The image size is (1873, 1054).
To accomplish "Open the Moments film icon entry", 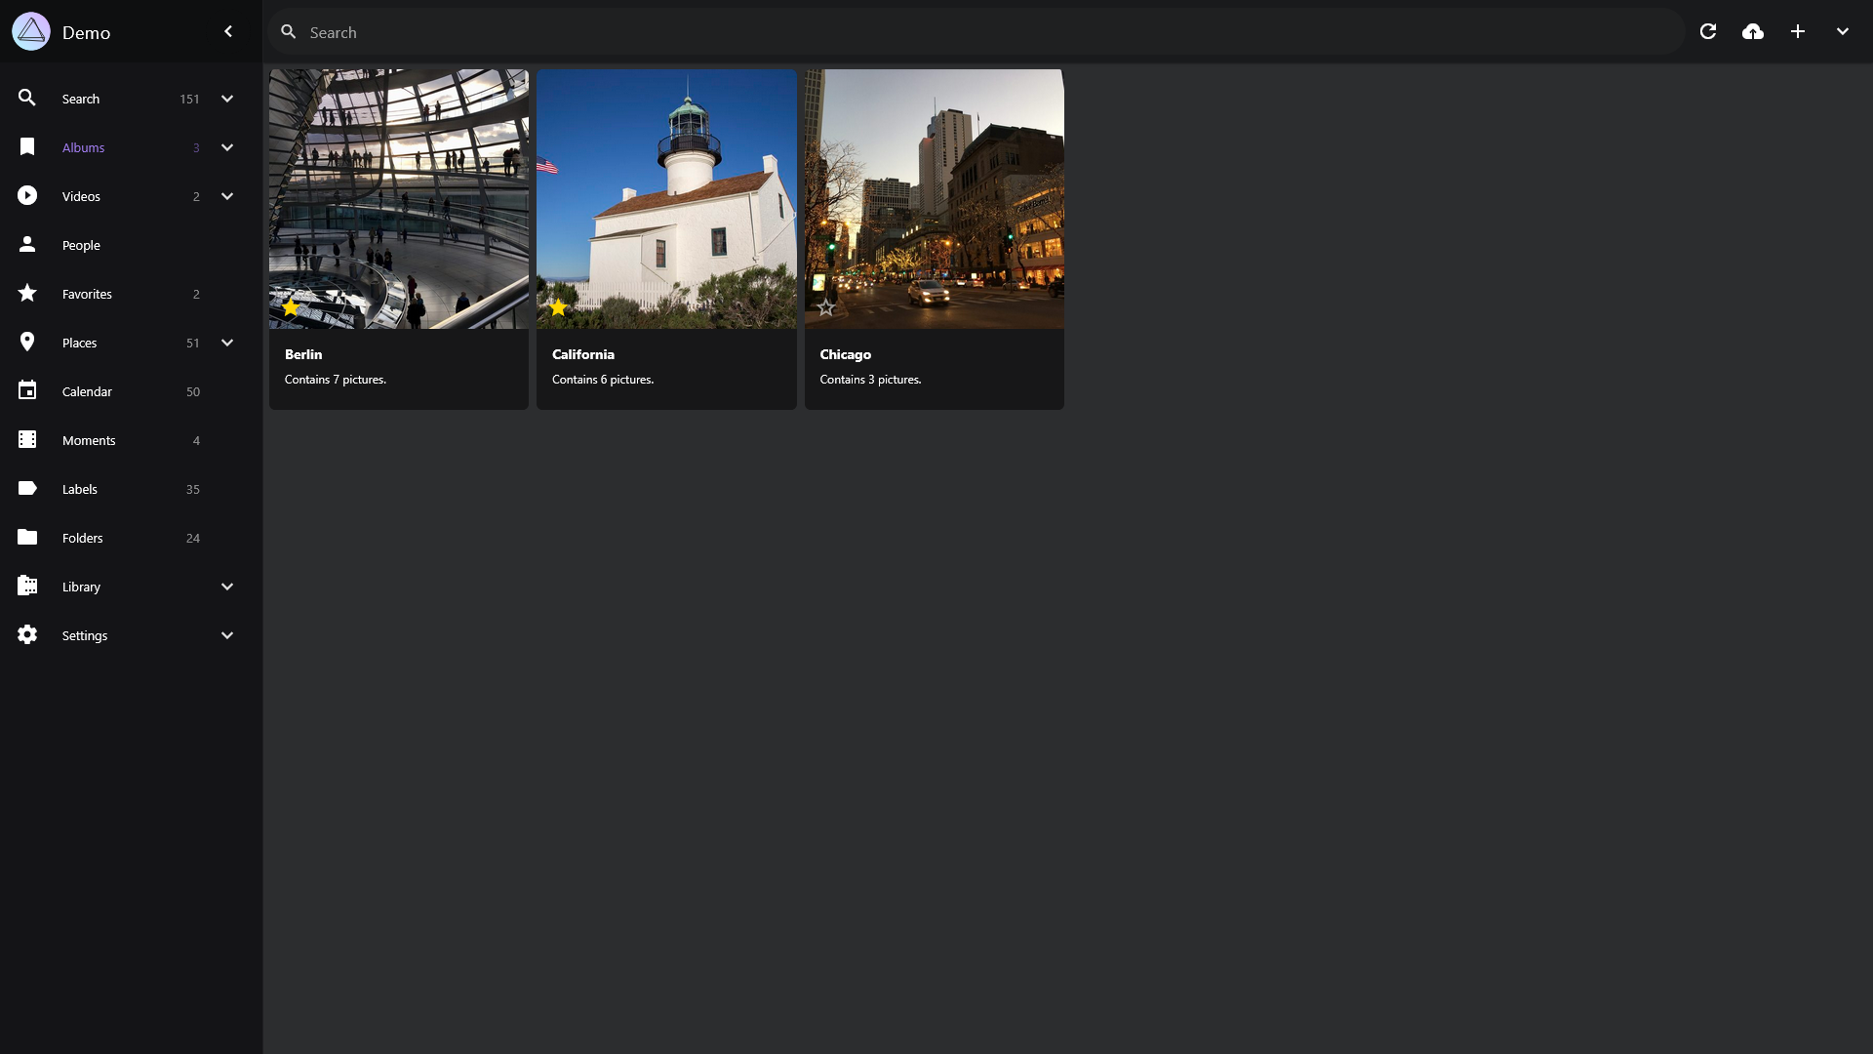I will click(27, 440).
